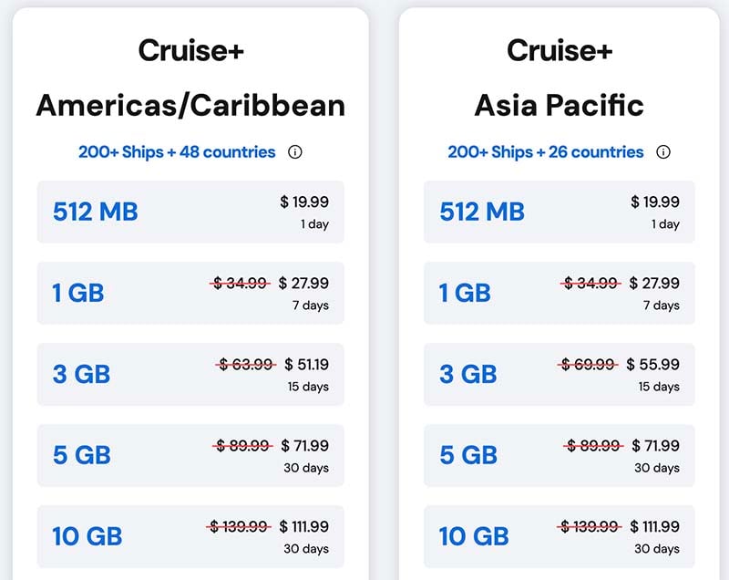Select Americas/Caribbean 512 MB plan
This screenshot has height=580, width=729.
point(190,212)
